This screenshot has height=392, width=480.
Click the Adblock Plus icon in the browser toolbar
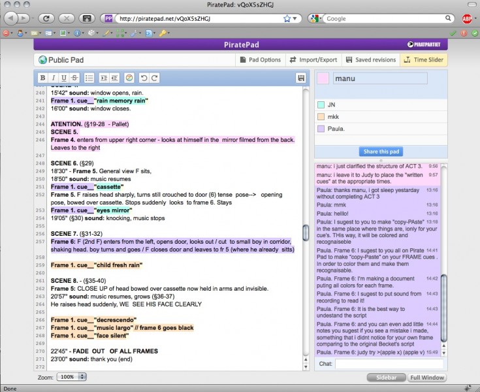coord(467,19)
